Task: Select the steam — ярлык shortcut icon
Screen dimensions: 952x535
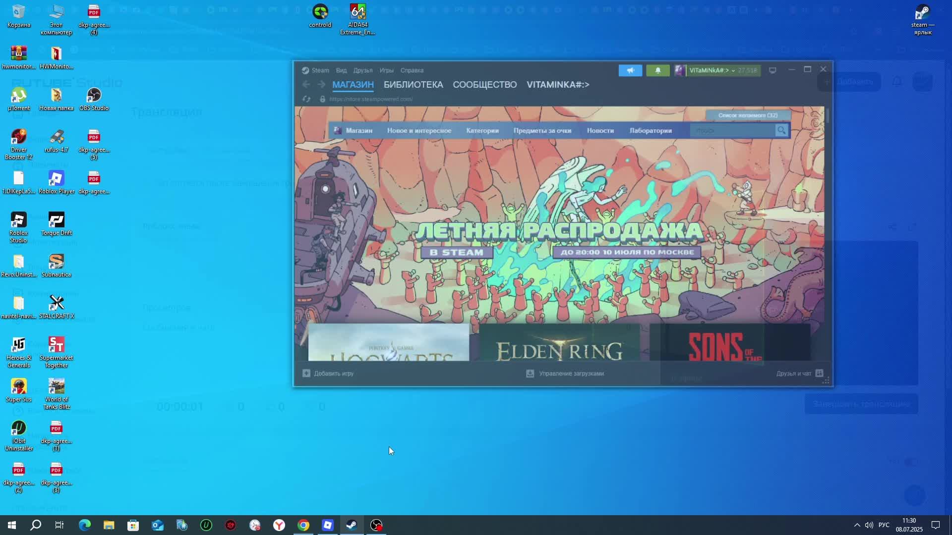Action: pos(923,19)
